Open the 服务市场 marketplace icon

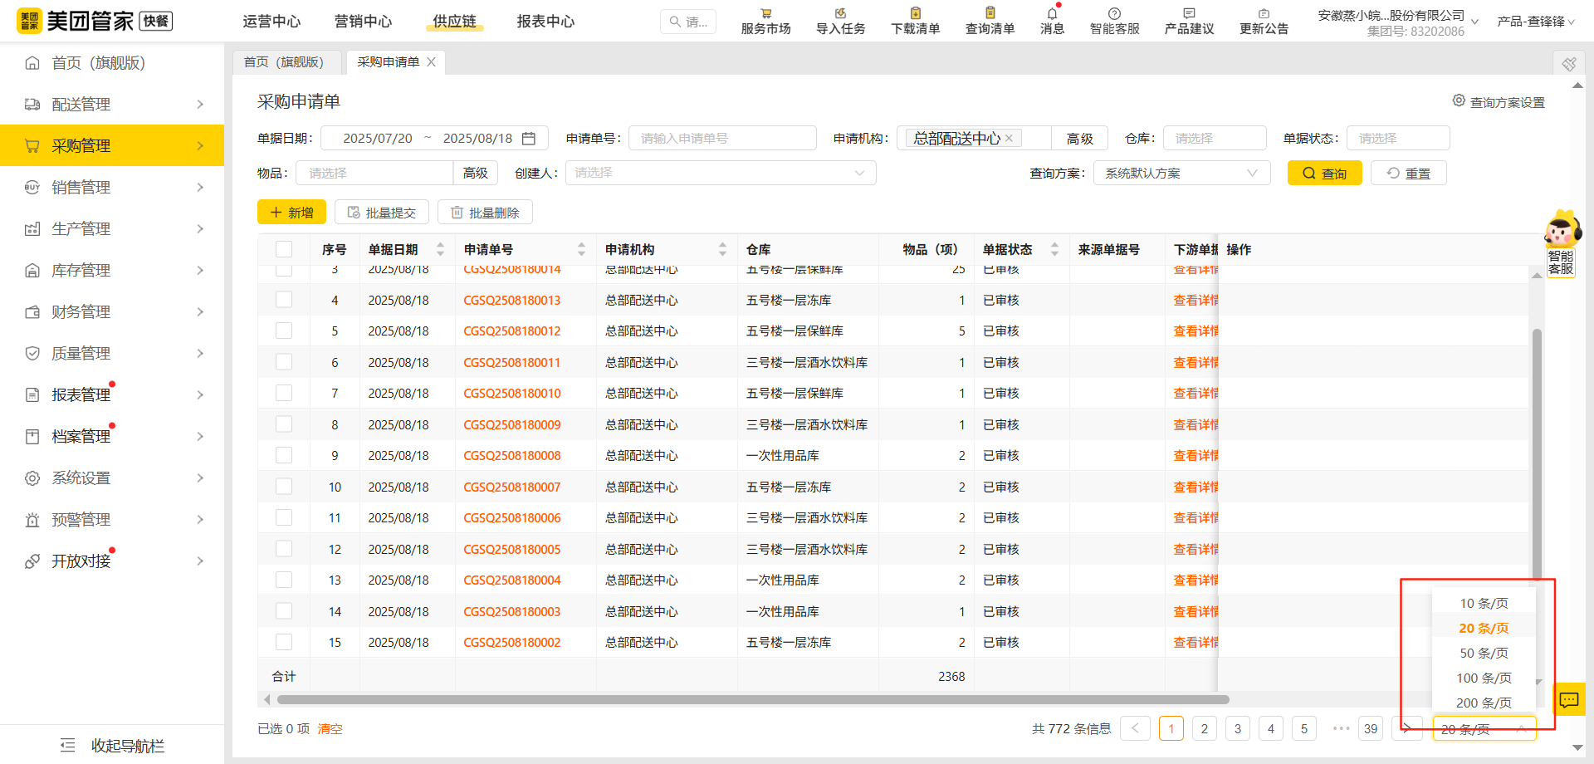click(x=765, y=21)
